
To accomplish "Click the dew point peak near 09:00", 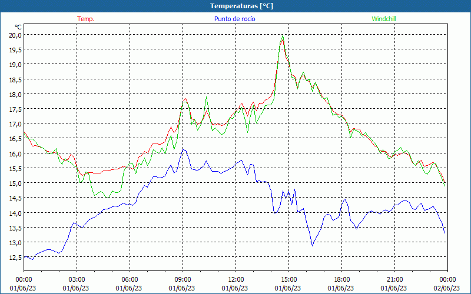I will tap(184, 149).
